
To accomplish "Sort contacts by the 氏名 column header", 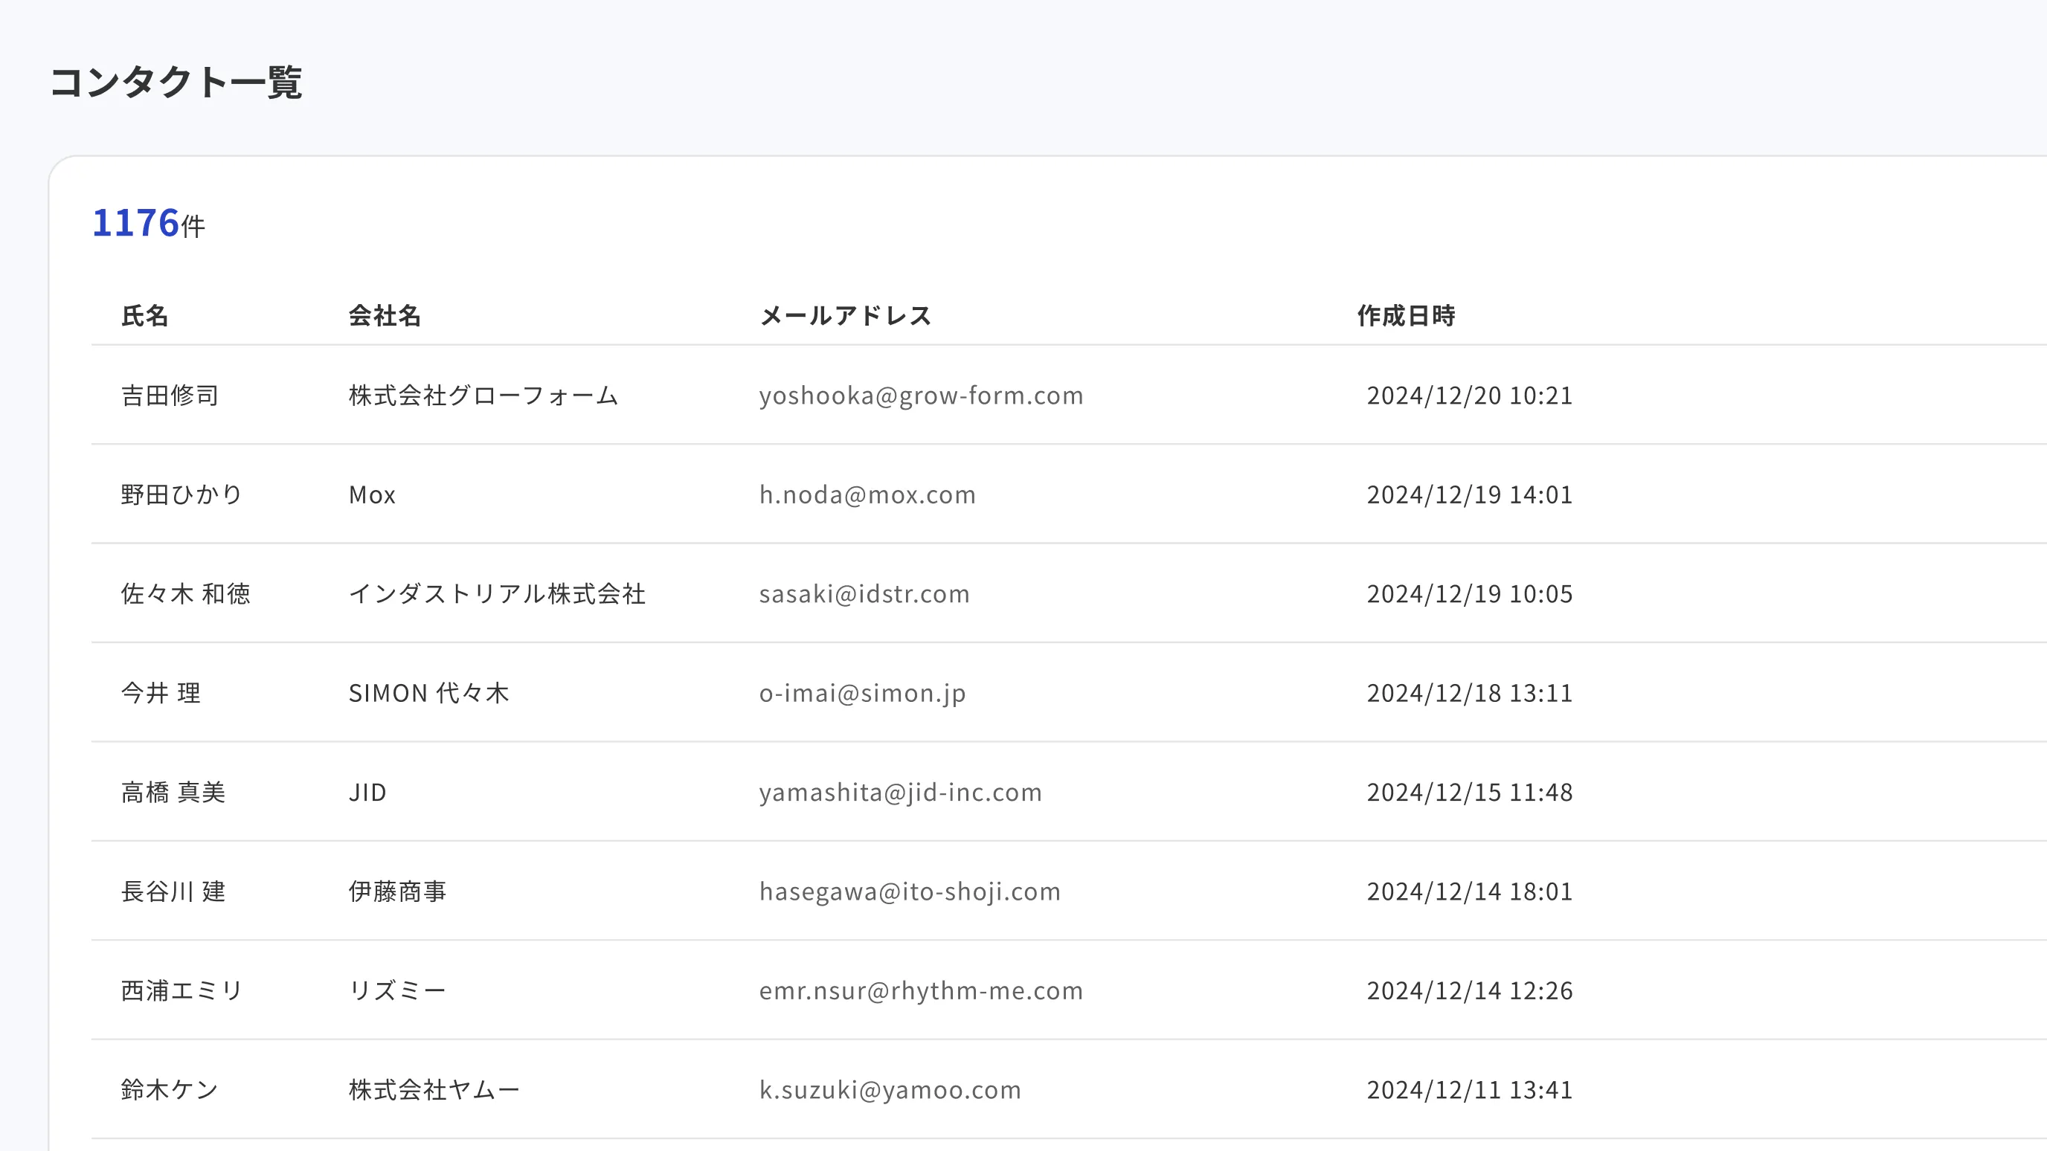I will [x=144, y=315].
